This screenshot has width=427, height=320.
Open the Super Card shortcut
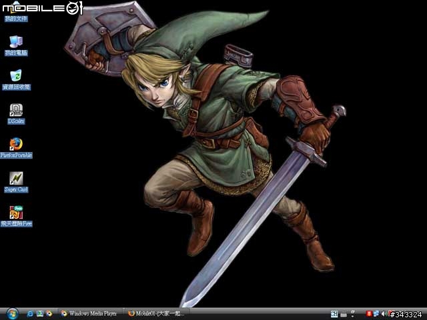click(x=16, y=182)
